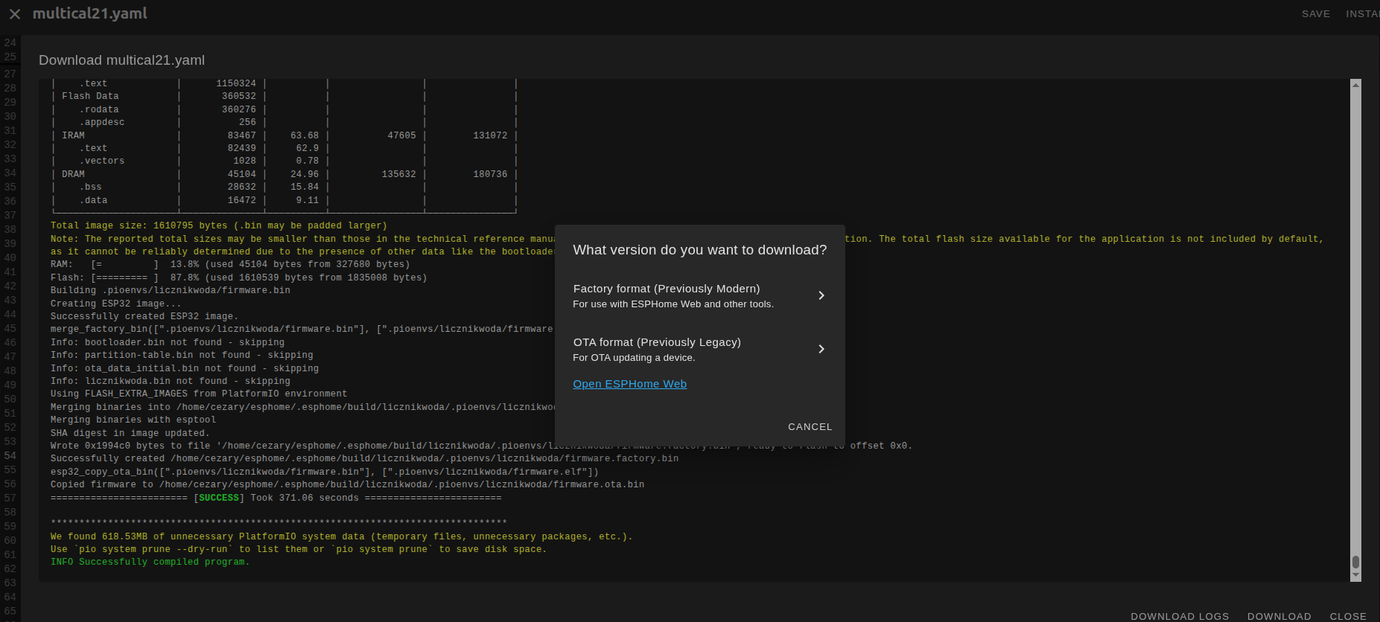Click the chevron arrow beside OTA format
Screen dimensions: 1380x622
click(821, 349)
